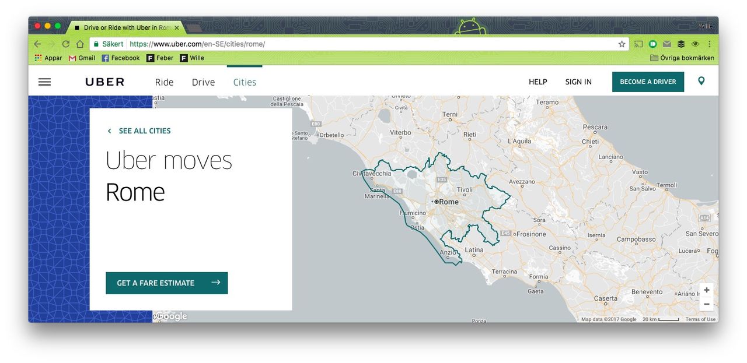
Task: Open Chrome's three-dot menu
Action: pyautogui.click(x=709, y=44)
